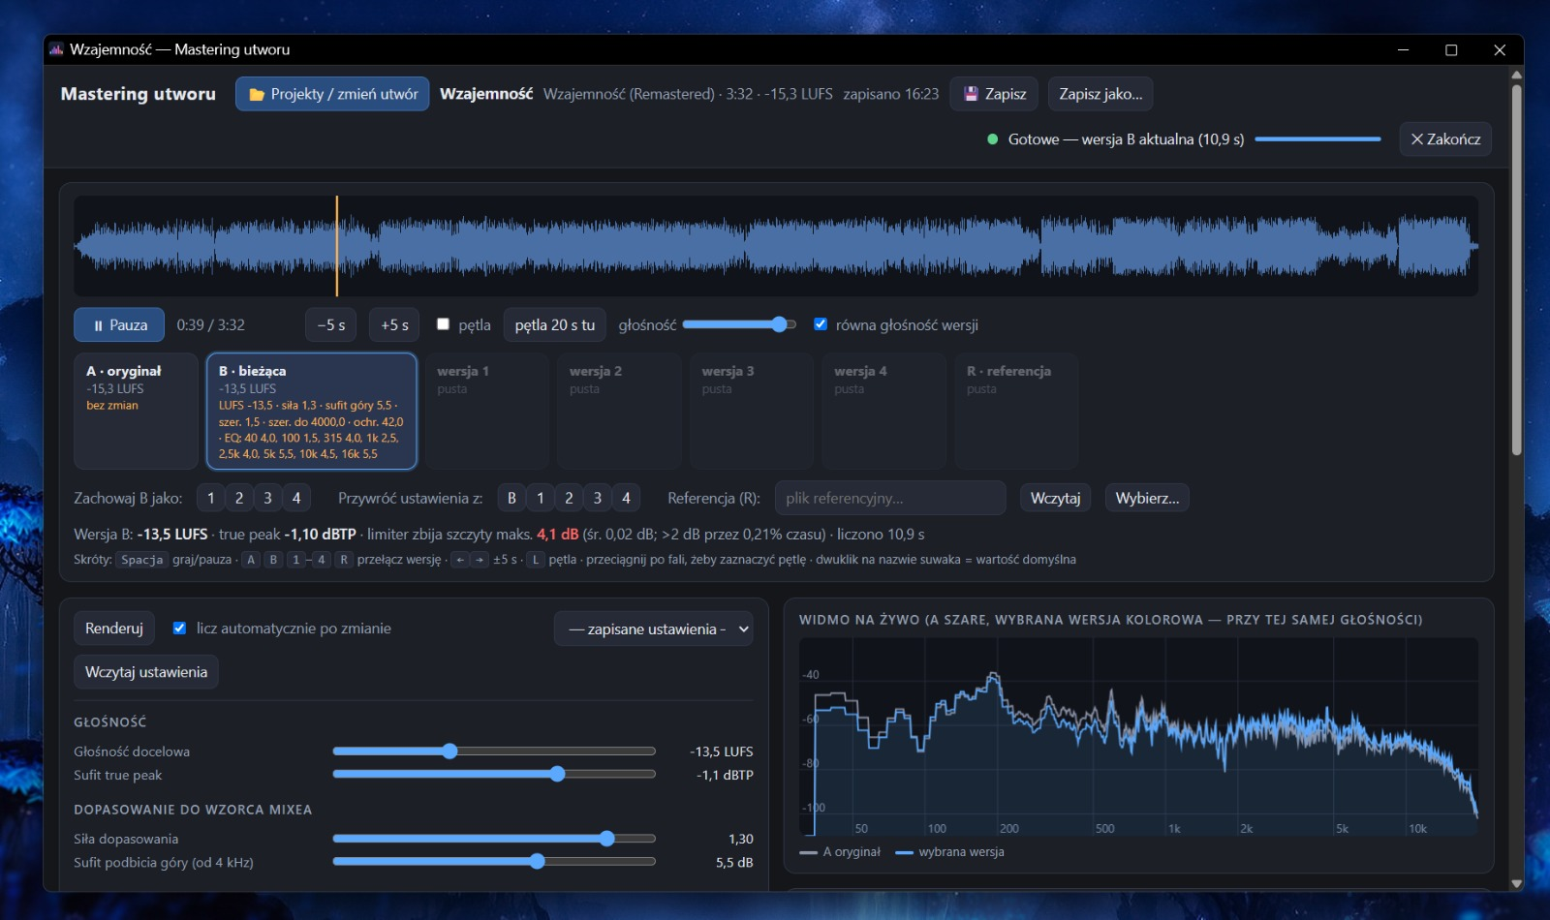Click the Wczytaj ustawienia button
This screenshot has width=1550, height=920.
coord(146,672)
